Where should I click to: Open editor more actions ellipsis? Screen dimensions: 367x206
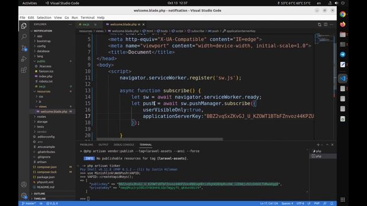331,25
